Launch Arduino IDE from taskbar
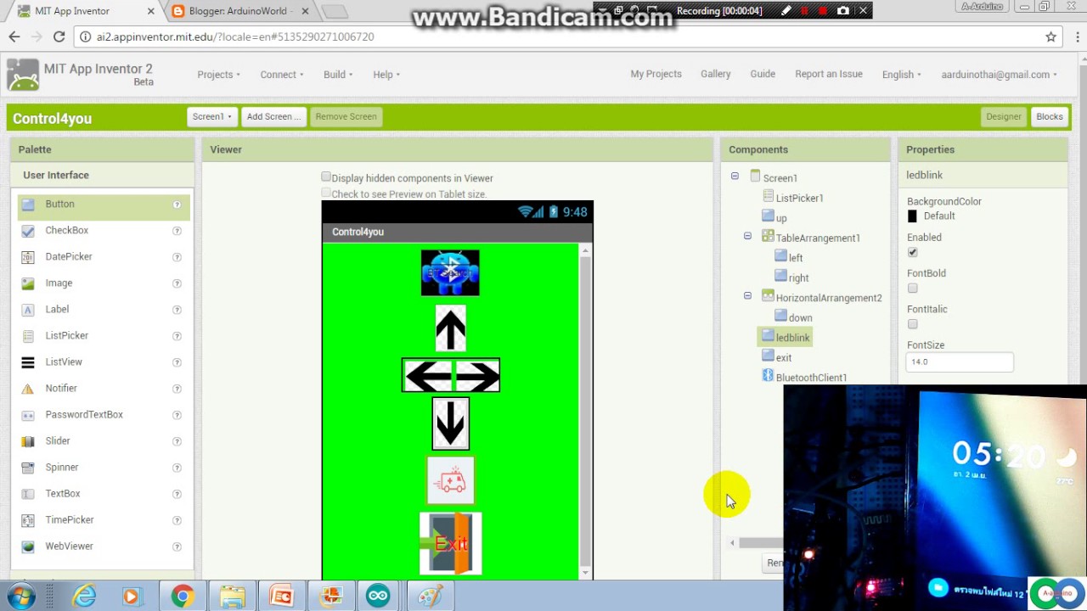 coord(378,596)
